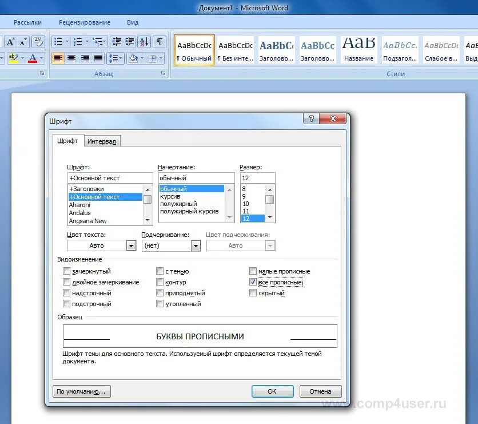The width and height of the screenshot is (478, 424).
Task: Switch to the Интервал tab
Action: [x=102, y=141]
